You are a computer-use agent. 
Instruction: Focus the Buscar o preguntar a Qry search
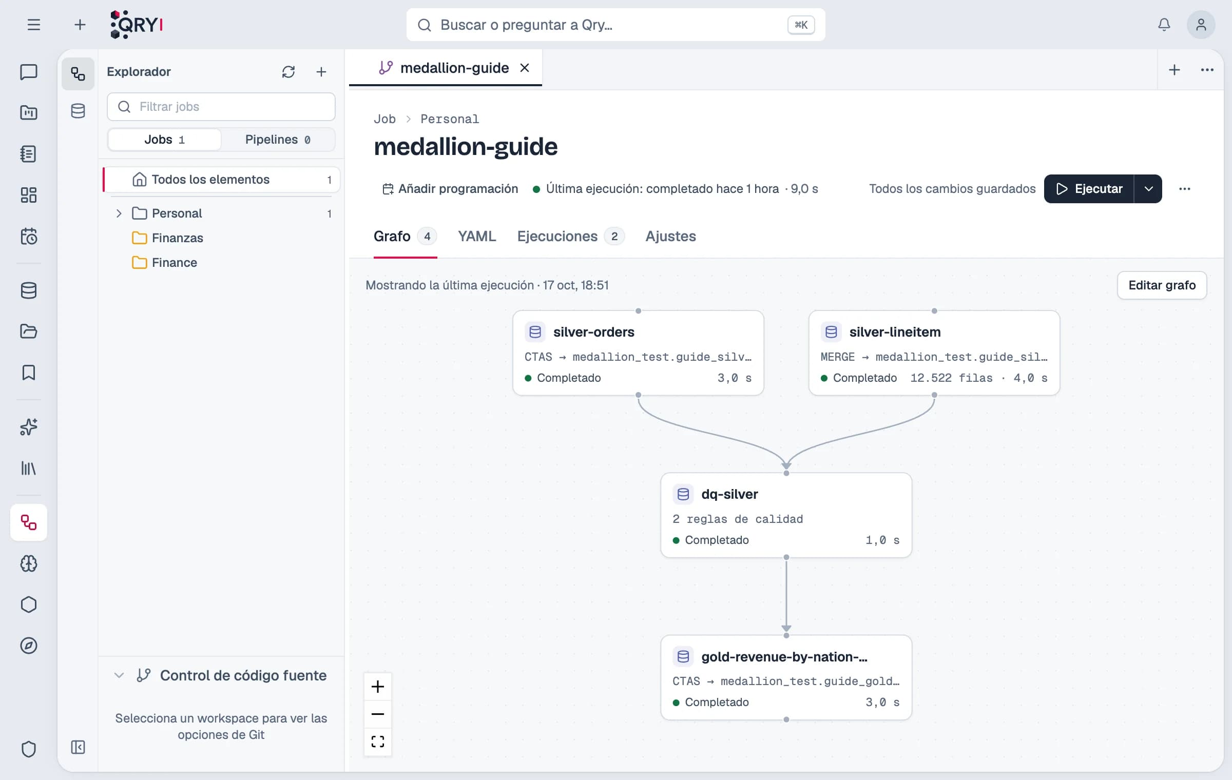point(616,25)
